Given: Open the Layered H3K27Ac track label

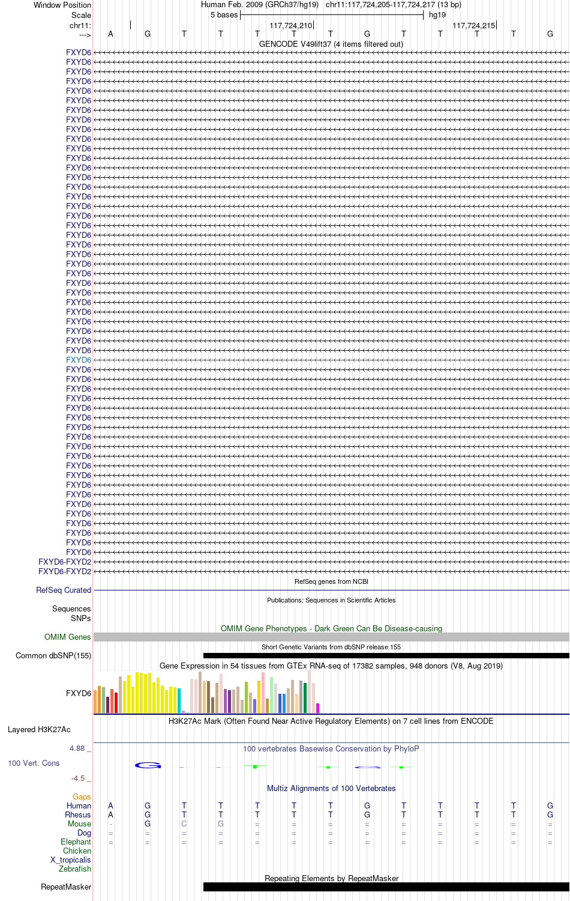Looking at the screenshot, I should click(39, 729).
